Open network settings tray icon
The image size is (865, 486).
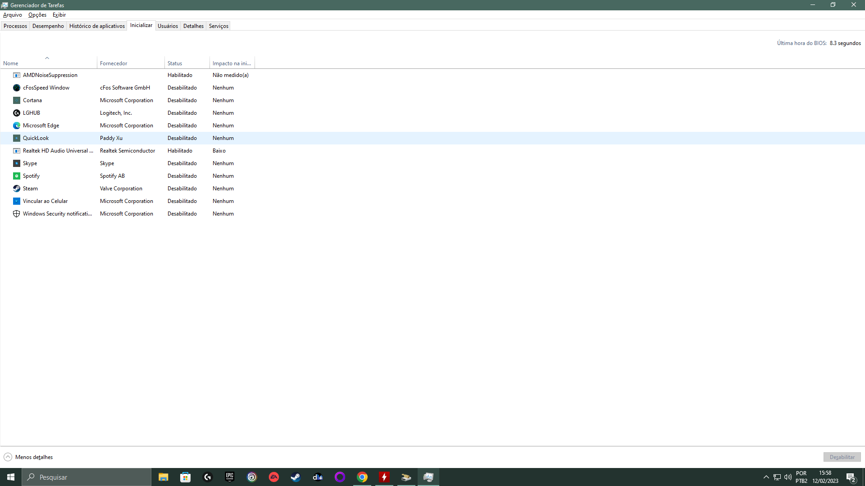pos(777,477)
